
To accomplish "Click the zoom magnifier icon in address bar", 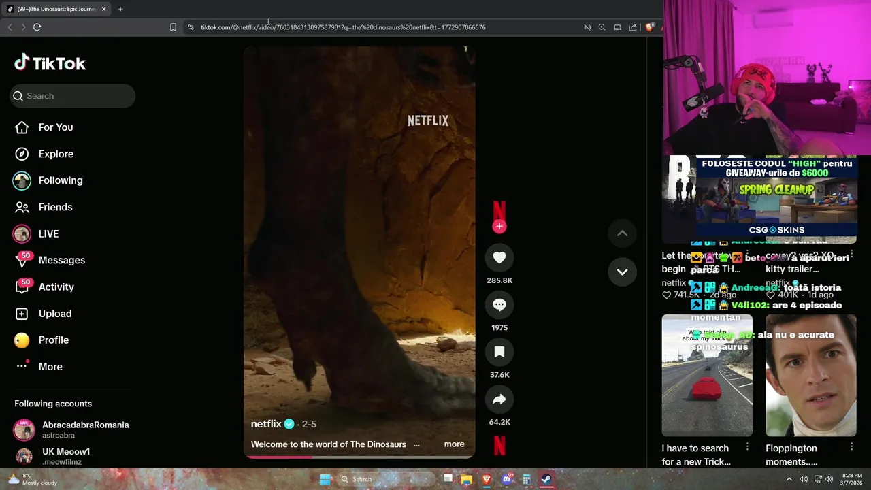I will [x=602, y=27].
